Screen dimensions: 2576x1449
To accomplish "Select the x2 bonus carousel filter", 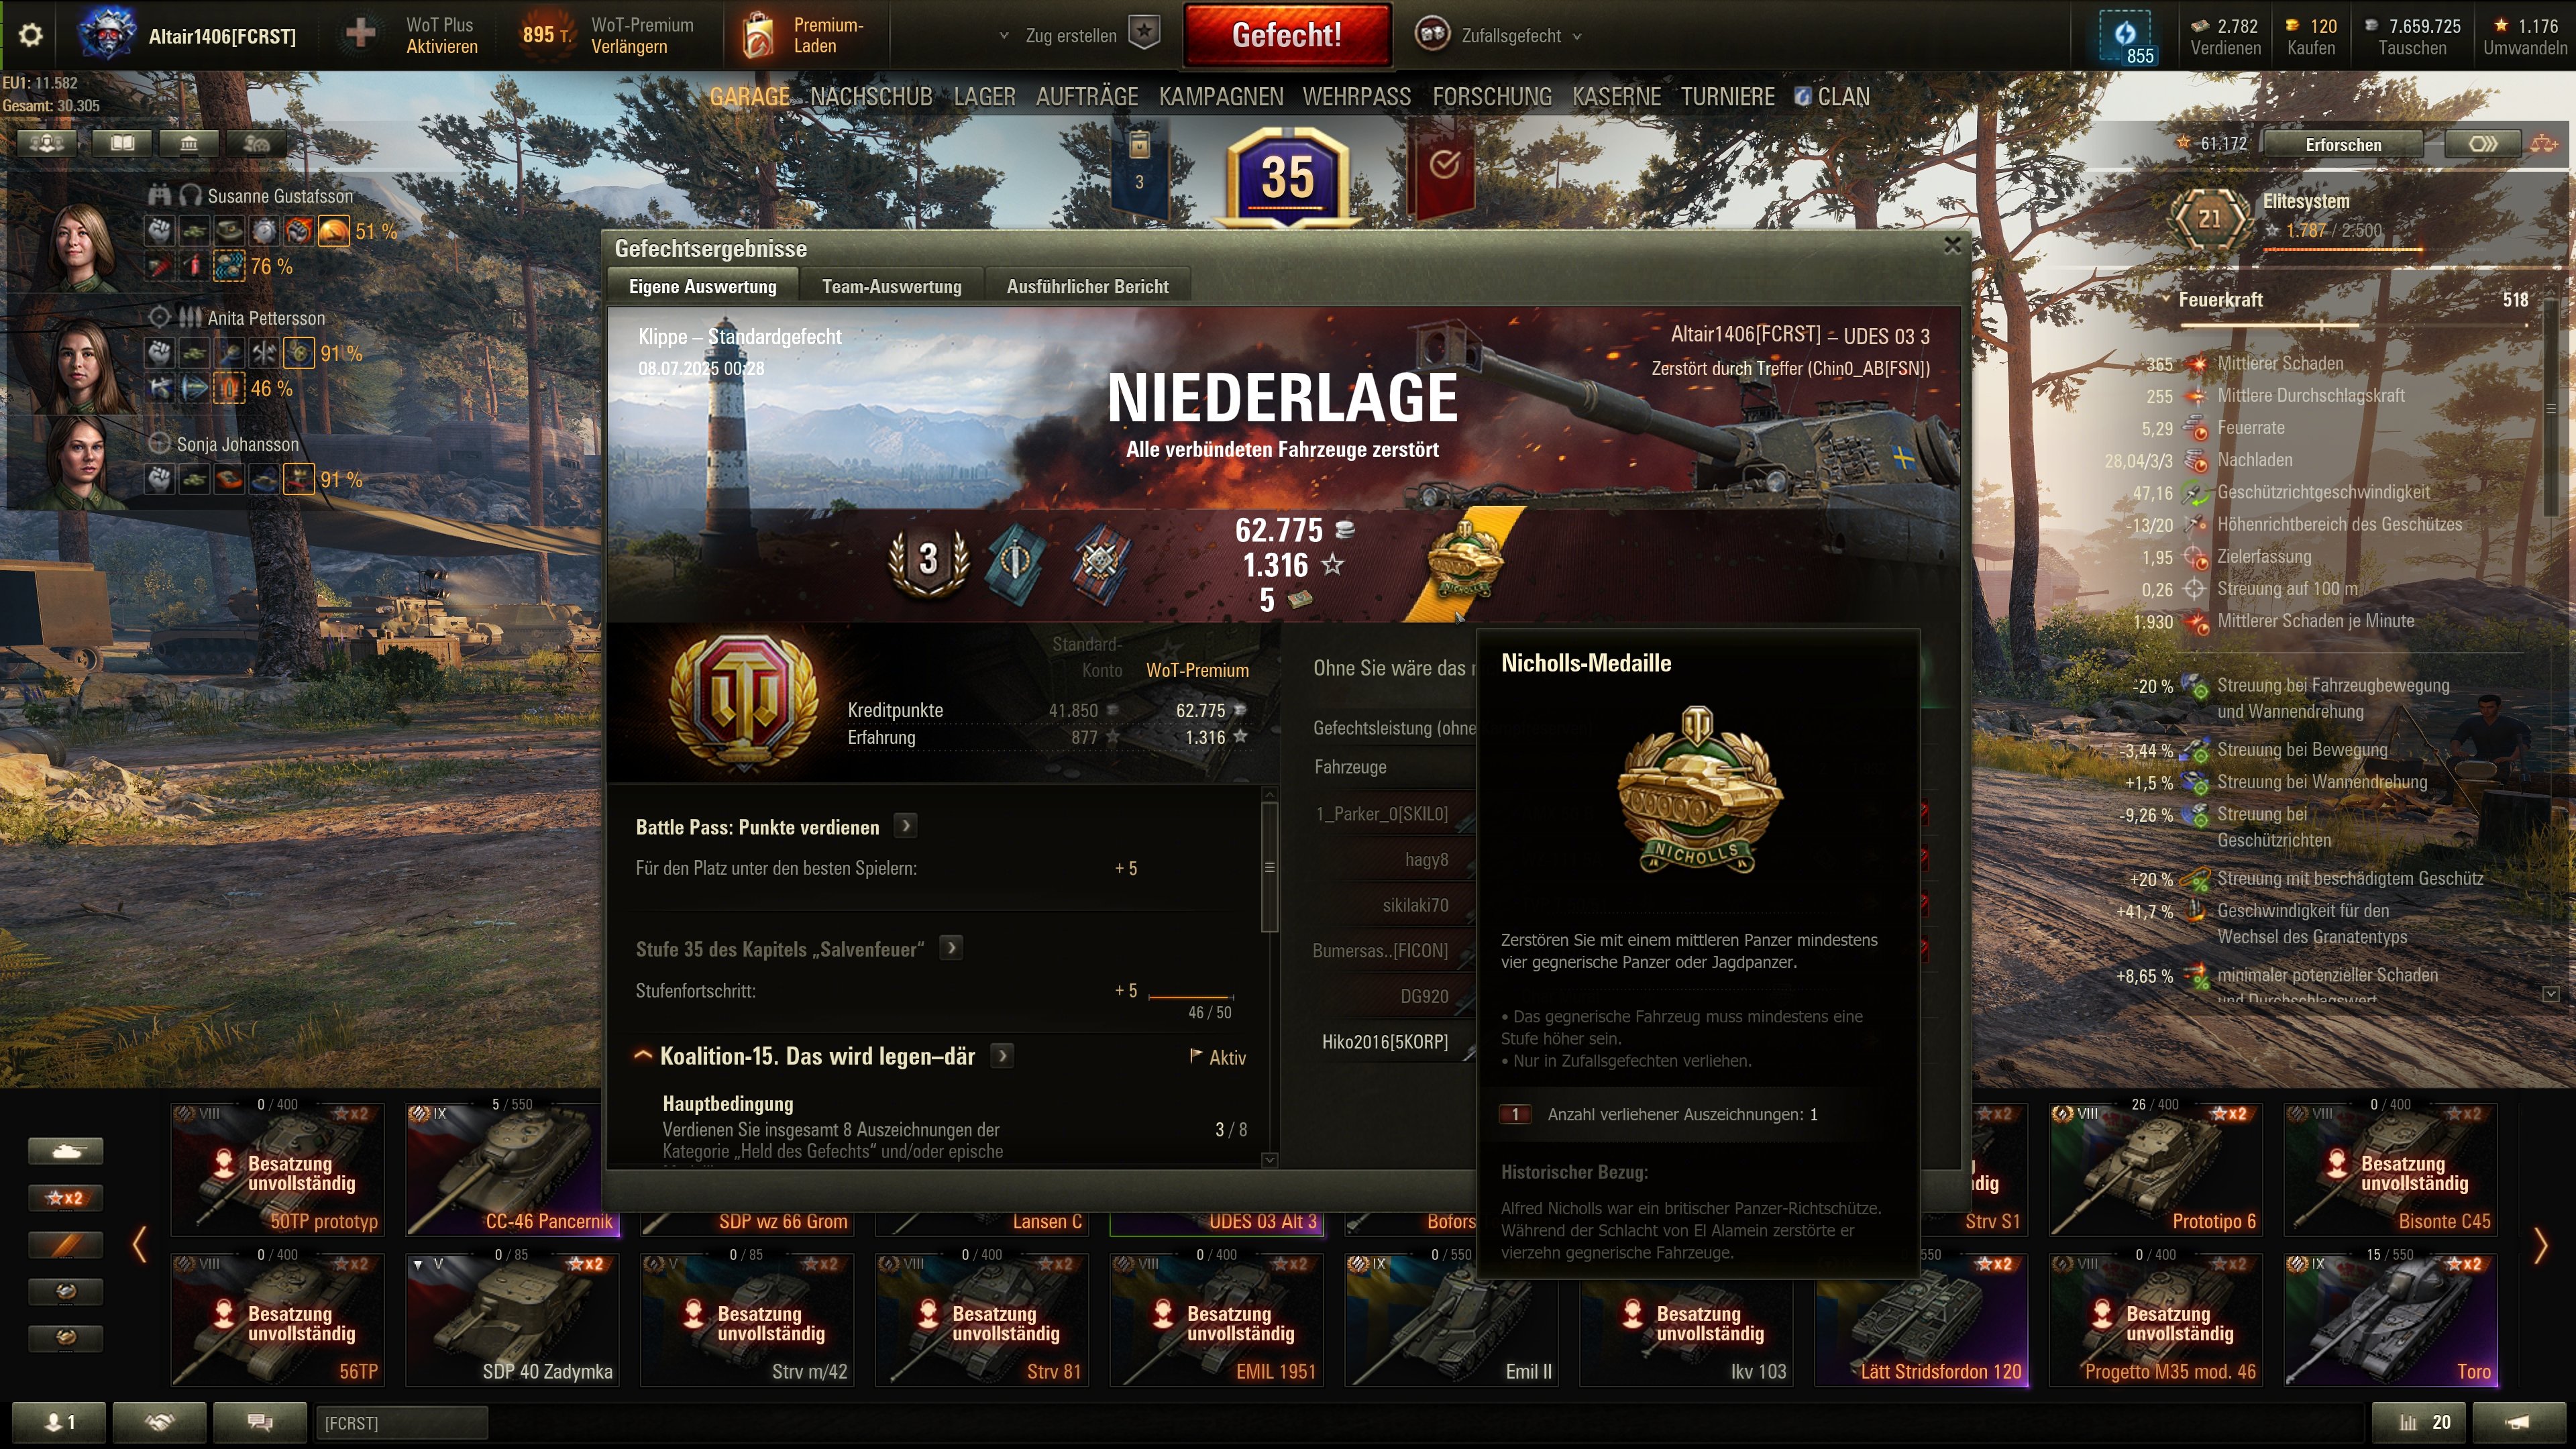I will click(66, 1197).
